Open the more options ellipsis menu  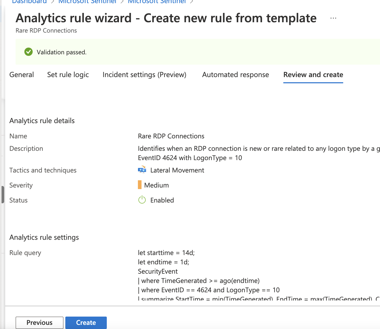click(x=333, y=18)
